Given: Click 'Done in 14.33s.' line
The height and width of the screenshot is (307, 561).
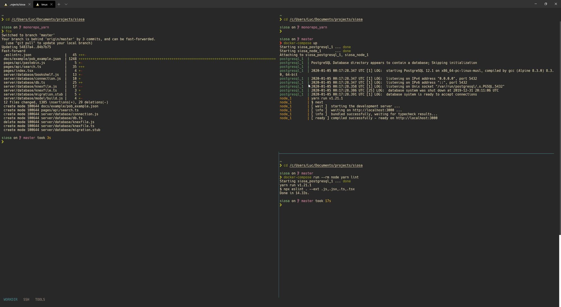Looking at the screenshot, I should [x=294, y=193].
